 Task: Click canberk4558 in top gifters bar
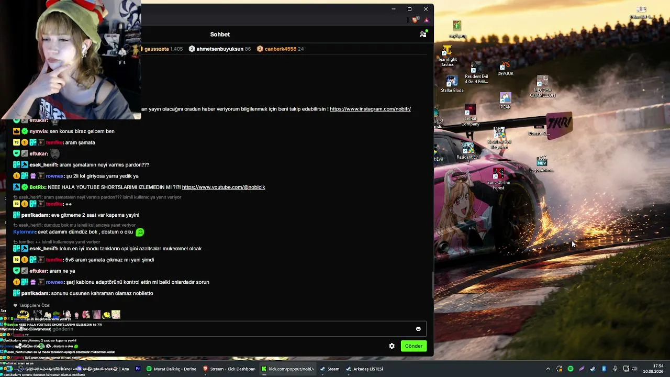pos(281,49)
